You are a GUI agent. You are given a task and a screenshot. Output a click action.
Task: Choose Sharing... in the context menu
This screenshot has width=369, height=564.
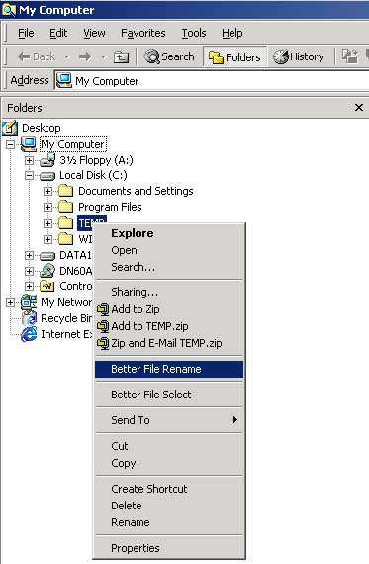tap(169, 292)
